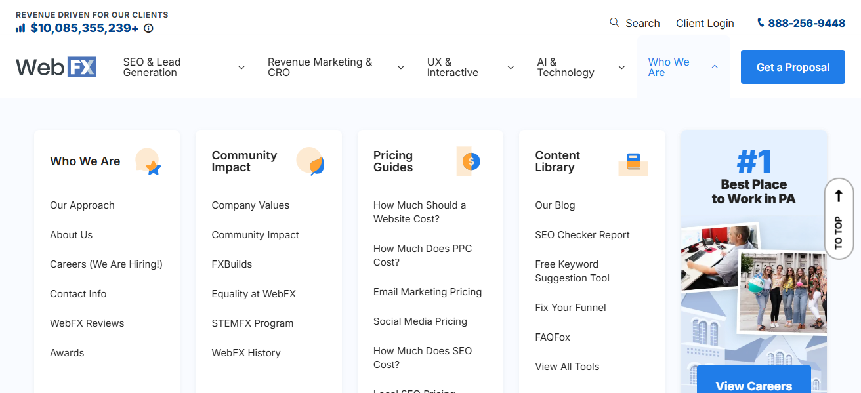Click the WebFX logo
Screen dimensions: 861x393
pos(56,67)
